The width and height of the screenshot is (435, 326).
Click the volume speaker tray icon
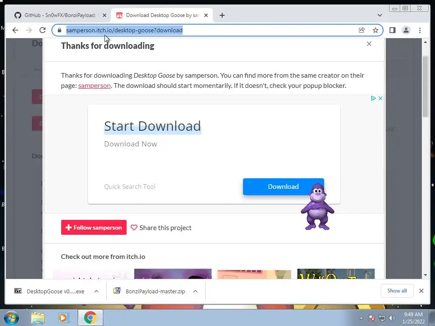click(x=392, y=318)
